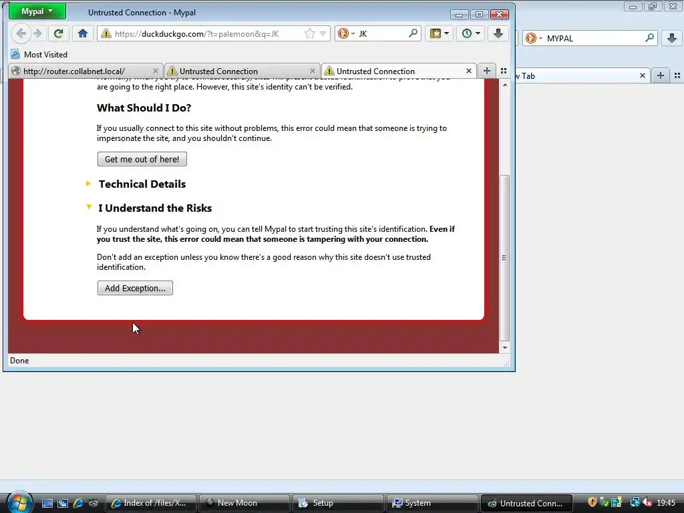
Task: Go forward with the forward arrow
Action: pos(38,33)
